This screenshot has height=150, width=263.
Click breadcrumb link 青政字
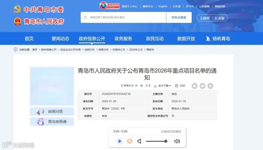tap(150, 50)
